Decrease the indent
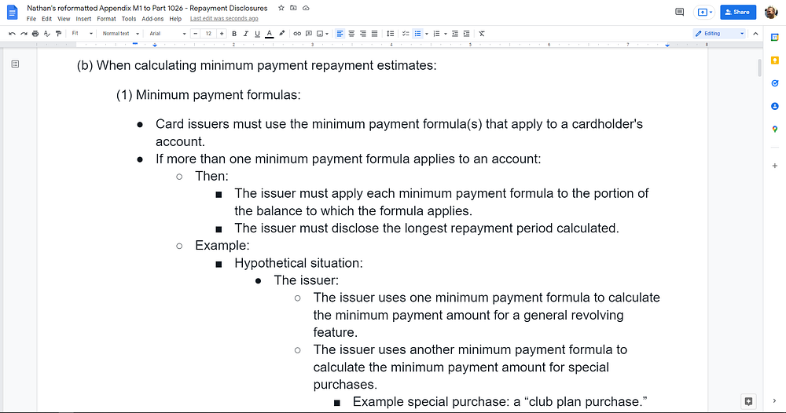 click(x=454, y=34)
